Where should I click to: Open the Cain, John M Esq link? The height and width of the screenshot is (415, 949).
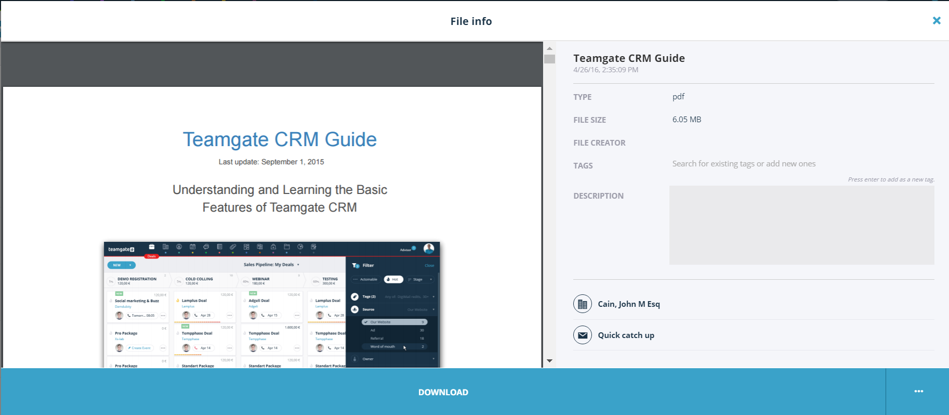coord(629,304)
